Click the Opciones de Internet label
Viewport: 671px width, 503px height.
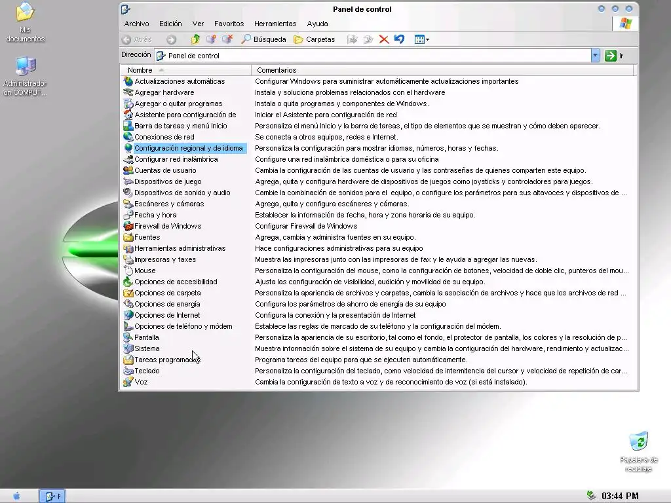[x=167, y=315]
